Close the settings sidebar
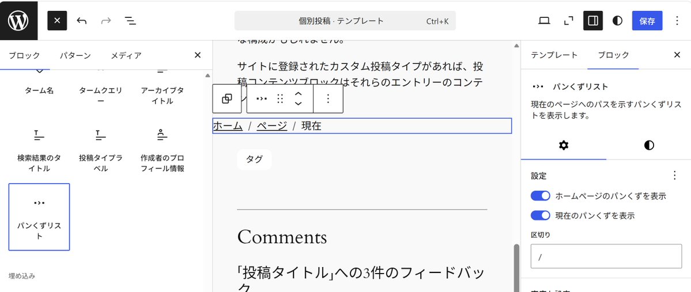This screenshot has height=292, width=691. click(677, 55)
